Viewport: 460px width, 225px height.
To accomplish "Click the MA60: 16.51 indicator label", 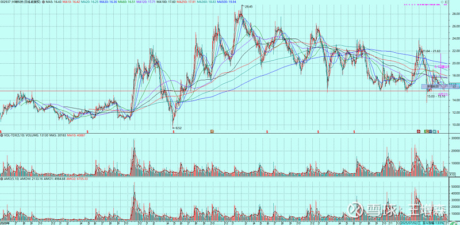I will (126, 2).
